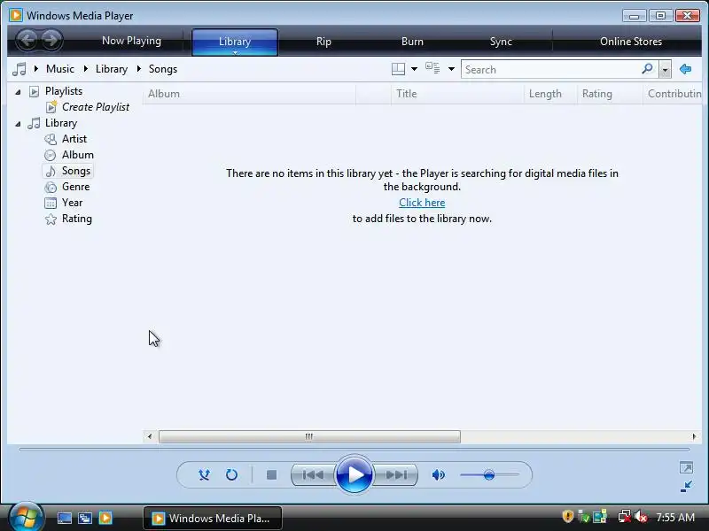Click Songs in the breadcrumb path
The height and width of the screenshot is (531, 709).
click(163, 69)
